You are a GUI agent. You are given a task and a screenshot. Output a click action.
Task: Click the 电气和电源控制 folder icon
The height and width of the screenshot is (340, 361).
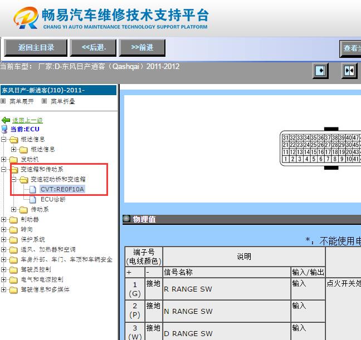tap(13, 280)
